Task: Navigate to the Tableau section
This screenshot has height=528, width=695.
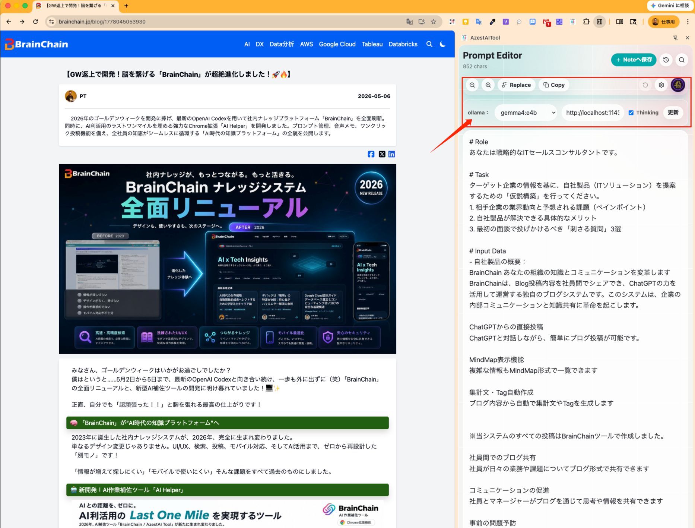Action: (x=372, y=44)
